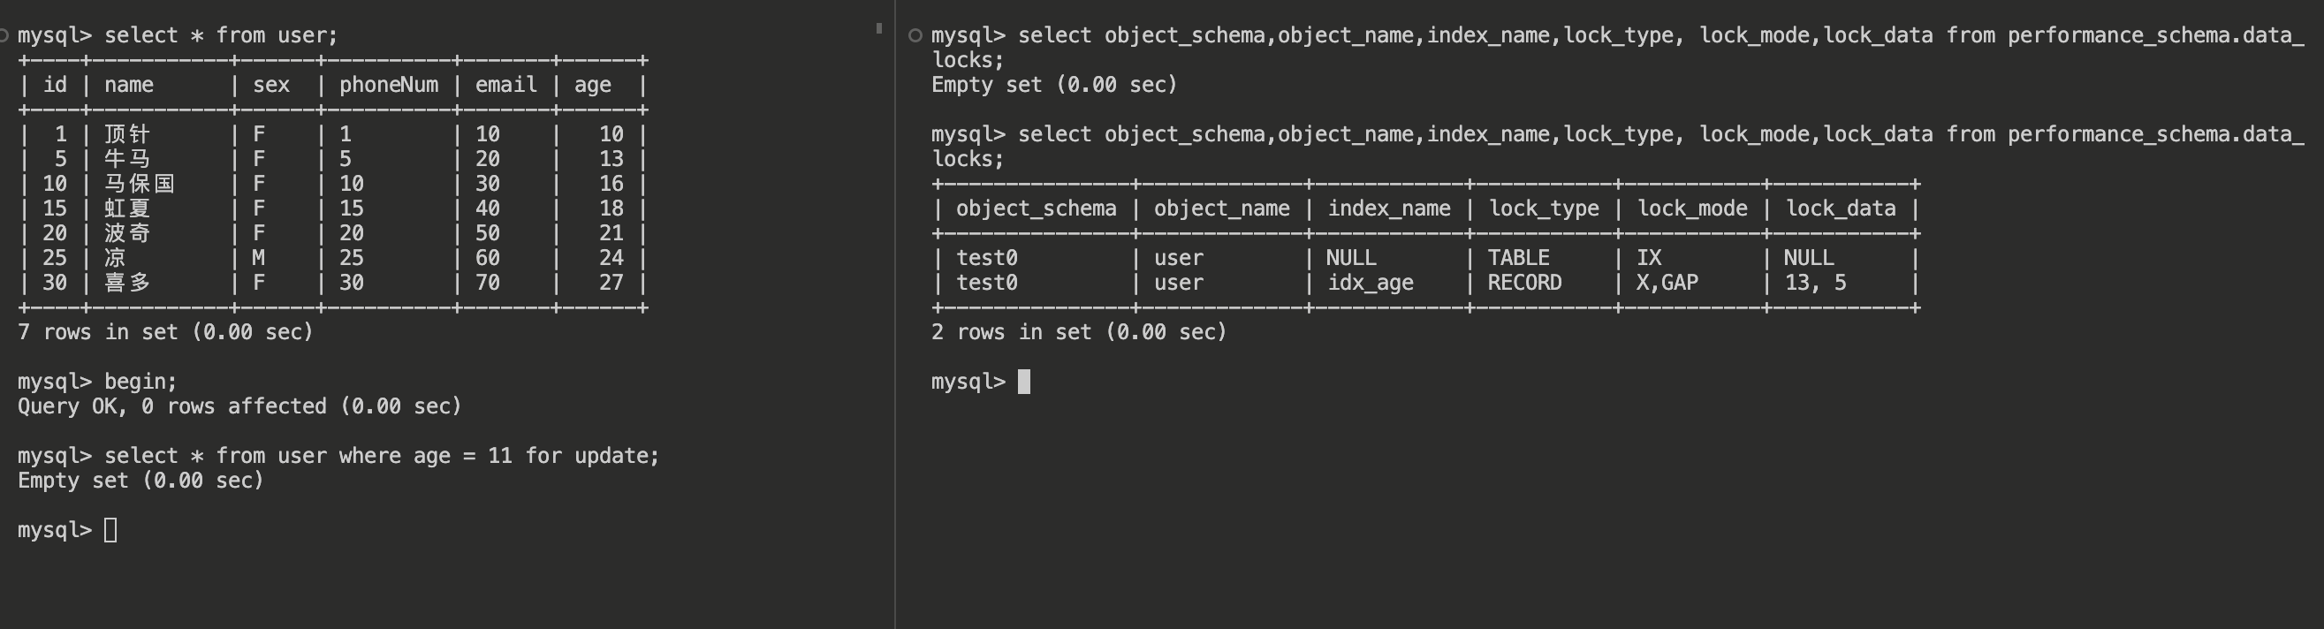Image resolution: width=2324 pixels, height=629 pixels.
Task: Click the 'idx_age' index name cell
Action: tap(1370, 283)
